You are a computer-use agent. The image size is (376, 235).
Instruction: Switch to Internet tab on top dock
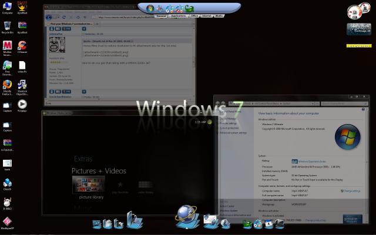click(x=206, y=16)
